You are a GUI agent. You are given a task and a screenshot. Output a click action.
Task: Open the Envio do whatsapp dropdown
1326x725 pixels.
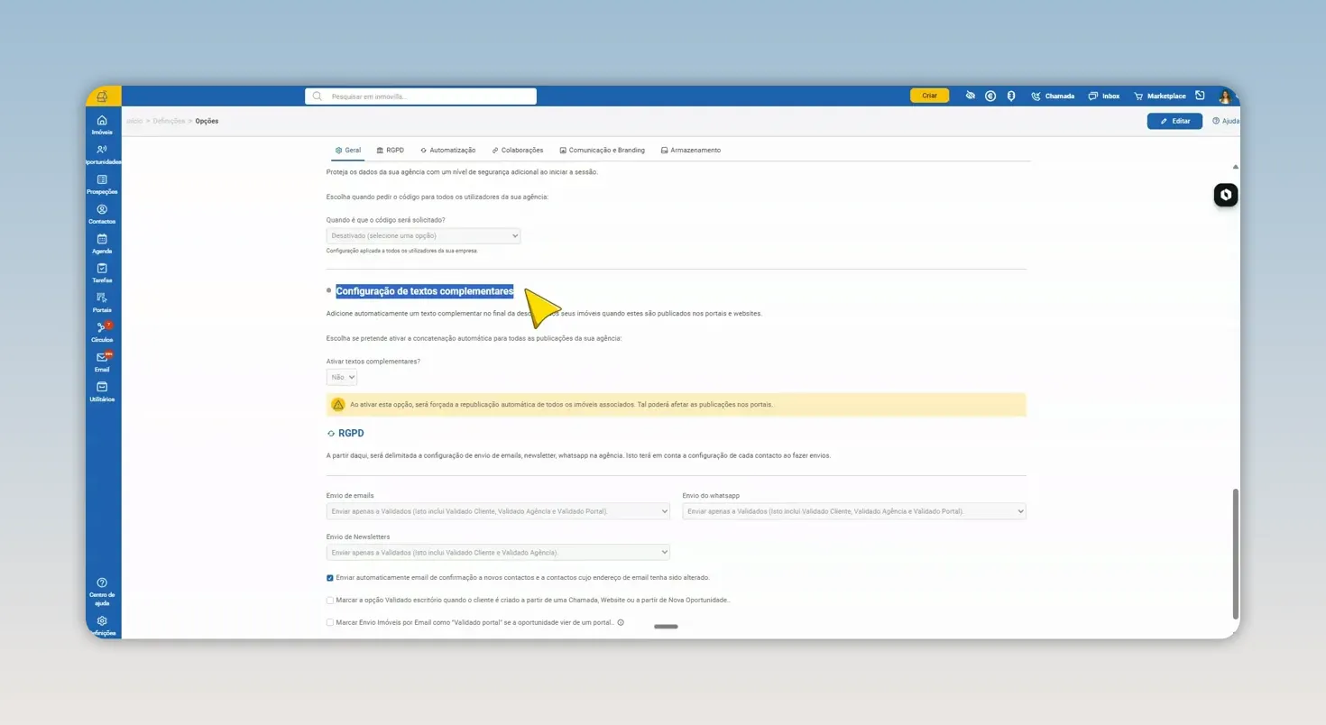click(x=854, y=511)
